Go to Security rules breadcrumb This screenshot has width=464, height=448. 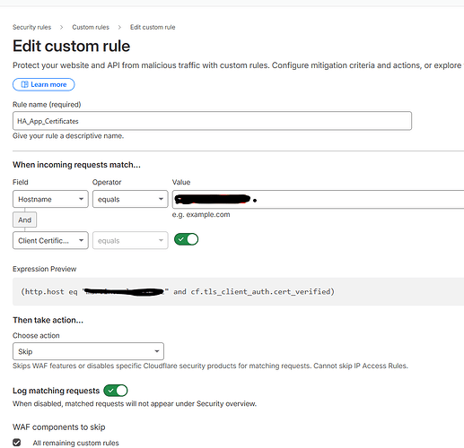click(x=31, y=27)
